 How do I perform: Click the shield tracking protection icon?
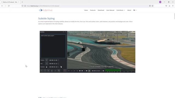pos(22,6)
